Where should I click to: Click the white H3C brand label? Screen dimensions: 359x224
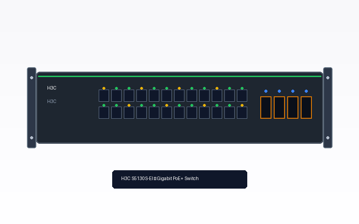coord(52,88)
